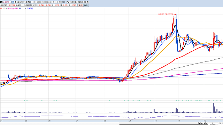Click the crosshair cursor tool icon
223x125 pixels.
[68, 2]
